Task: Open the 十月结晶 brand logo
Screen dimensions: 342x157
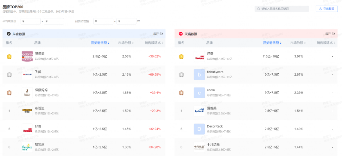Action: (199, 147)
